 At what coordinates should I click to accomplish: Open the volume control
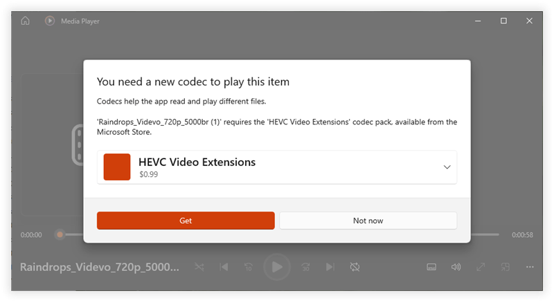(x=456, y=267)
